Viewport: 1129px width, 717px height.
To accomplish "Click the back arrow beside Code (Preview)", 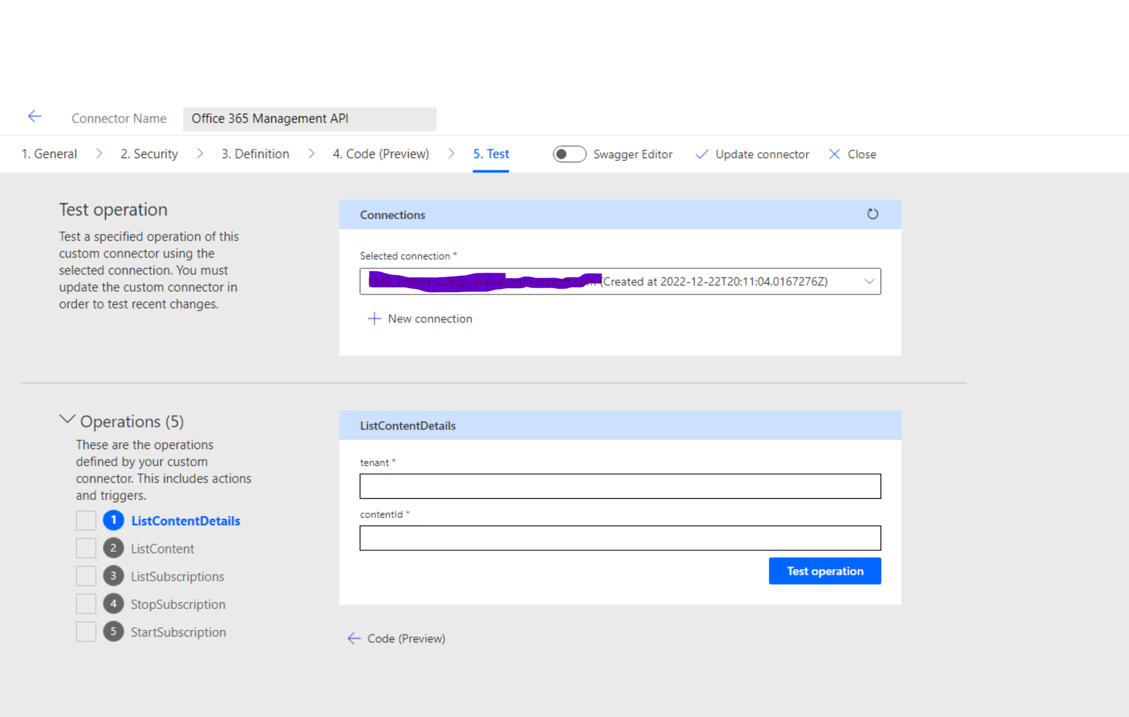I will tap(354, 638).
